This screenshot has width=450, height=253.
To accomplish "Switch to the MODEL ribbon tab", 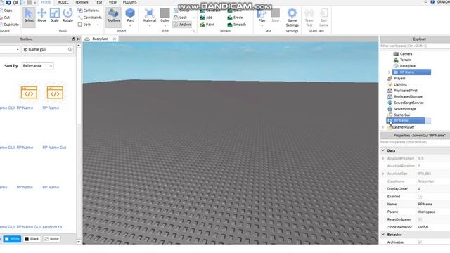I will pos(63,2).
